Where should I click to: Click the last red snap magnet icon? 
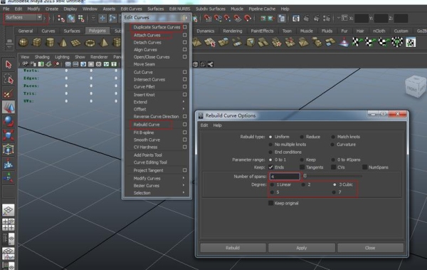248,19
